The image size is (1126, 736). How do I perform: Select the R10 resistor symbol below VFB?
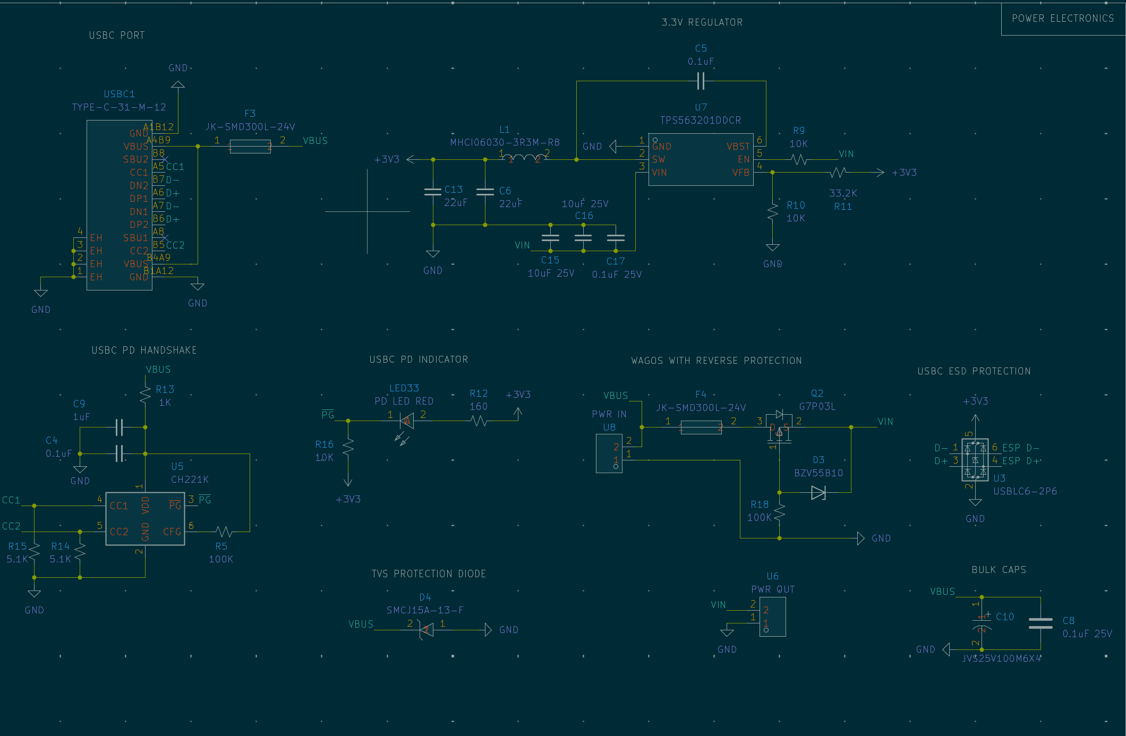[773, 213]
